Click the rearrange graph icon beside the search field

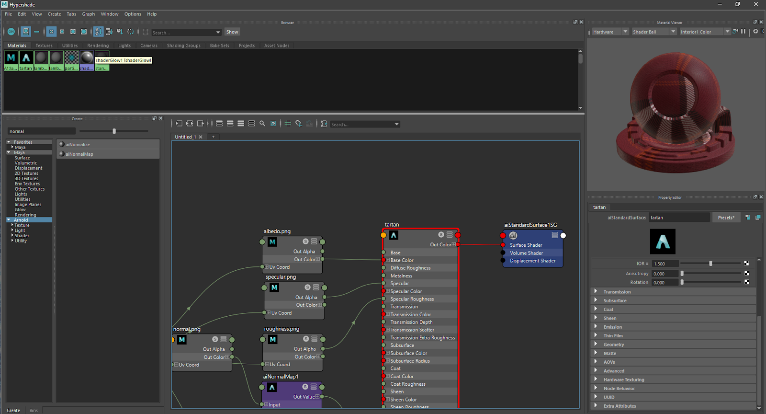coord(324,124)
